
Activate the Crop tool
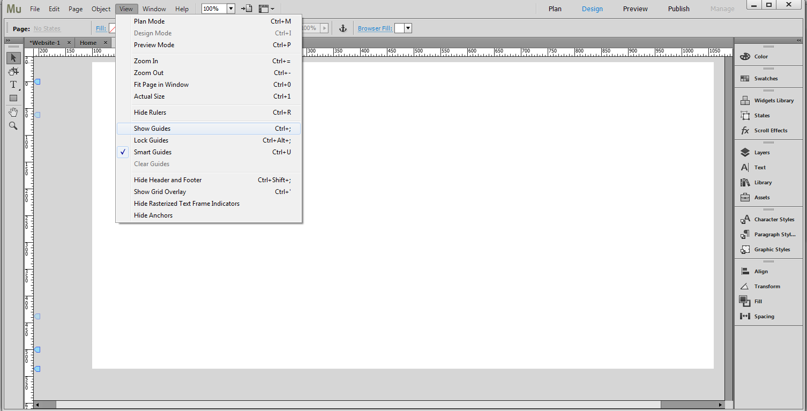coord(13,71)
